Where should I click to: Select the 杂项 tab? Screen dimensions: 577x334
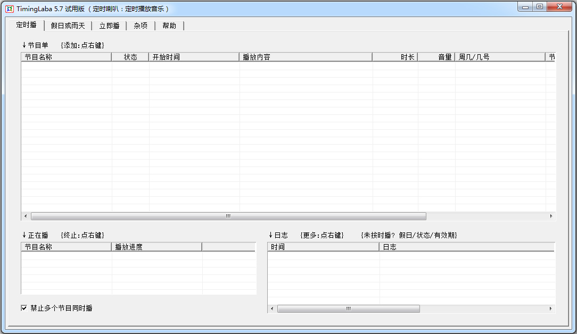[x=141, y=26]
